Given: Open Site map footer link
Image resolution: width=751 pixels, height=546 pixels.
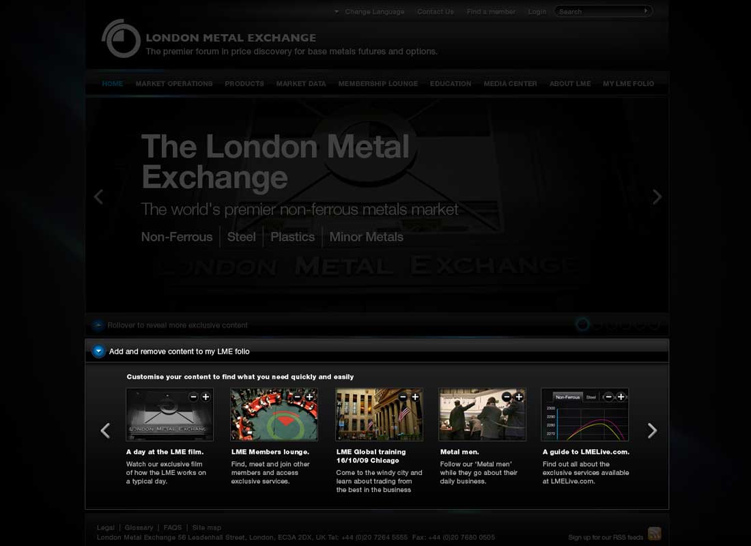Looking at the screenshot, I should click(207, 528).
